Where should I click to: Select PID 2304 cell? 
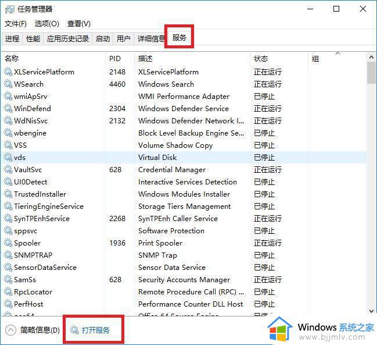(x=117, y=109)
